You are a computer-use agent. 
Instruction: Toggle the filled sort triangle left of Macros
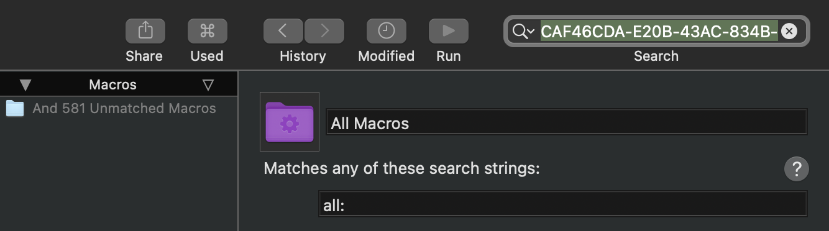25,85
